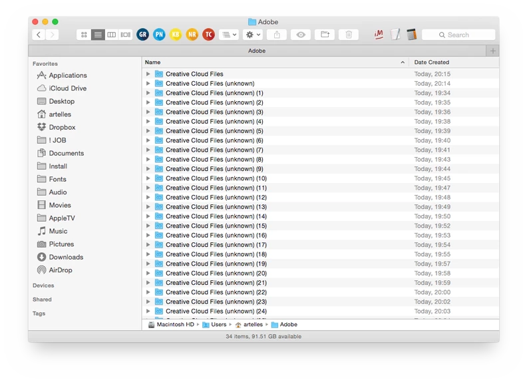The width and height of the screenshot is (527, 382).
Task: Select Creative Cloud Files (unknown) (3) row
Action: 321,112
